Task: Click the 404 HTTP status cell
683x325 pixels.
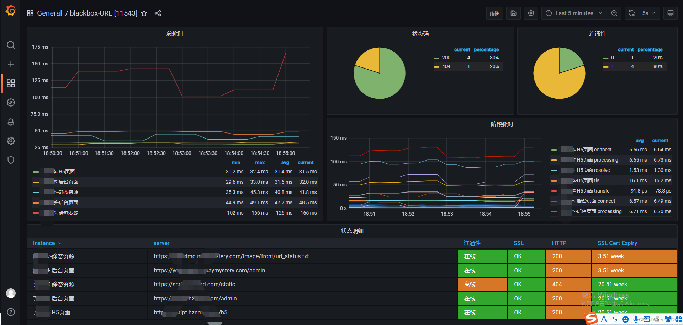Action: (568, 285)
